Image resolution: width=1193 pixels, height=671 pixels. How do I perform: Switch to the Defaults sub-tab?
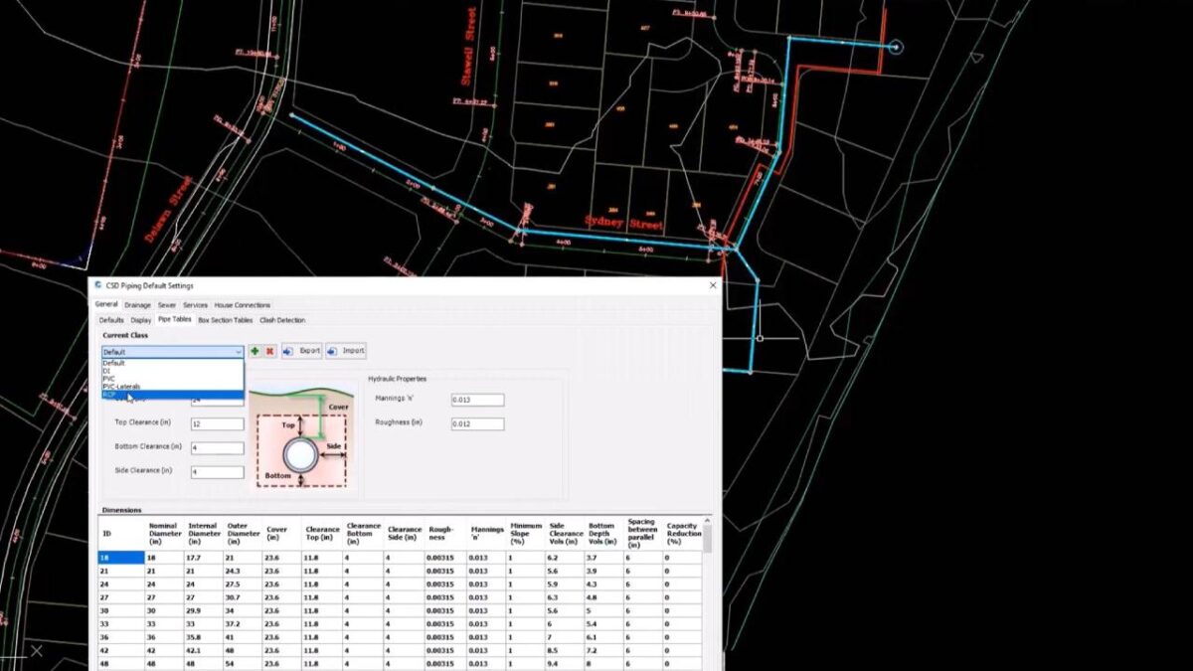coord(111,319)
